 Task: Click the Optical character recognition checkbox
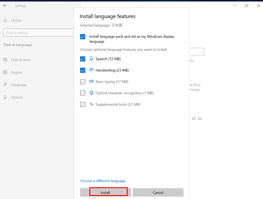click(83, 93)
